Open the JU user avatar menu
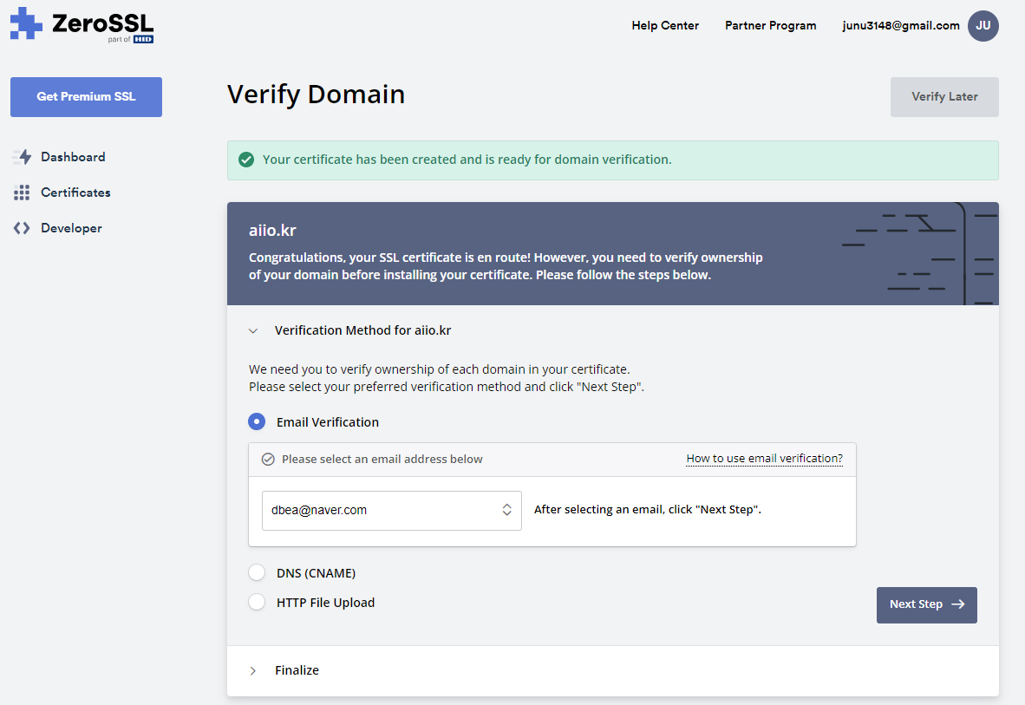This screenshot has width=1025, height=705. [x=983, y=26]
